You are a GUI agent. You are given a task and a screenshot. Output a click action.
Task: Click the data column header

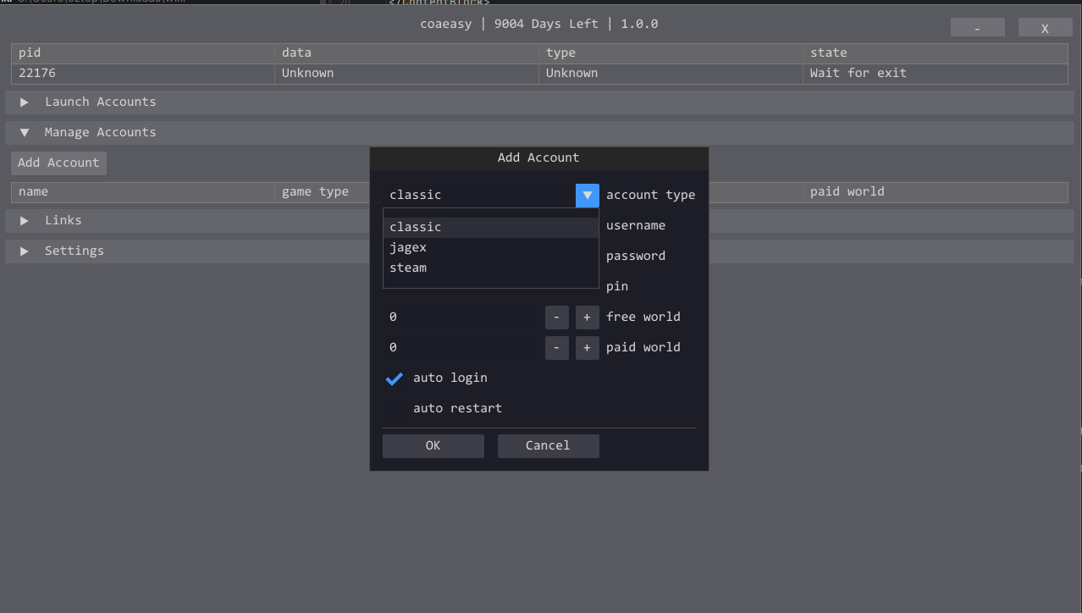click(x=407, y=52)
